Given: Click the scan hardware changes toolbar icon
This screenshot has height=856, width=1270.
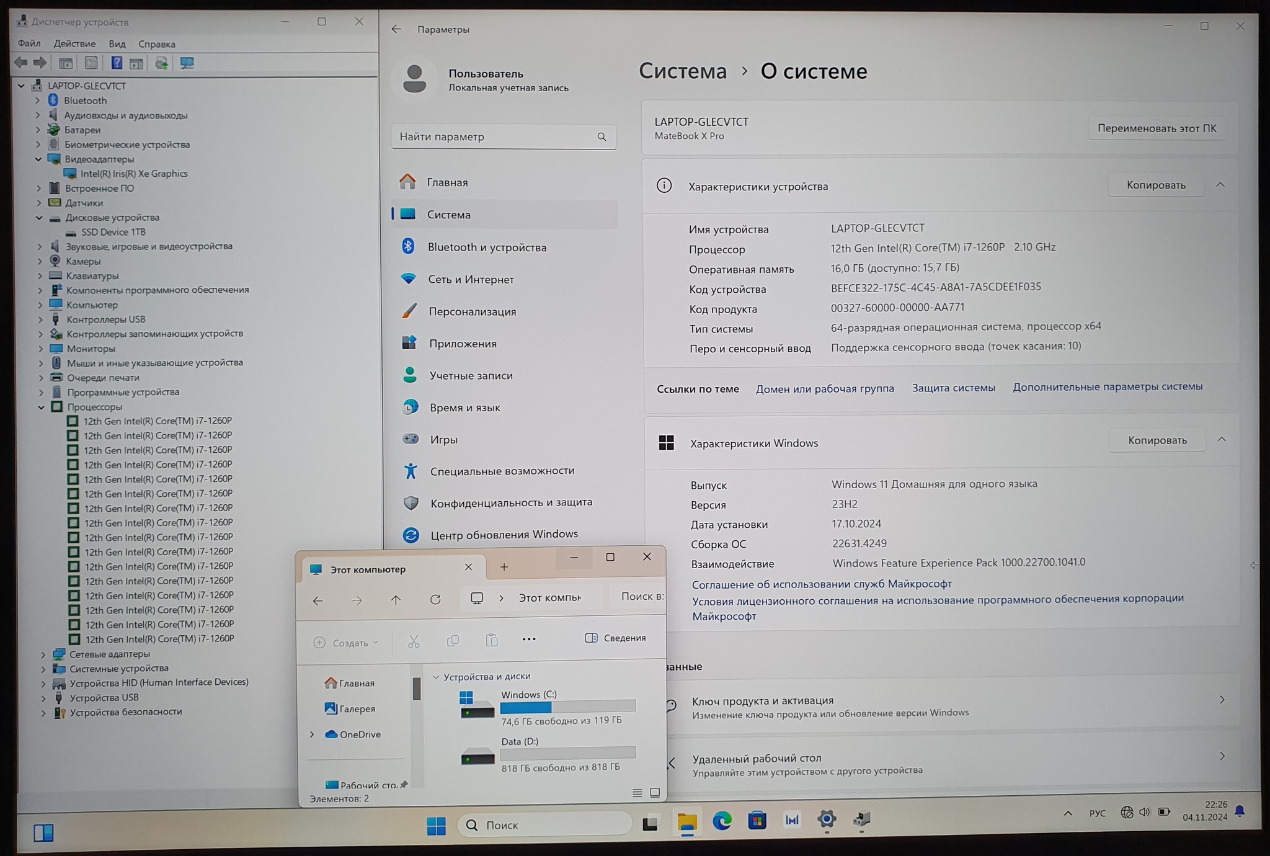Looking at the screenshot, I should coord(187,63).
